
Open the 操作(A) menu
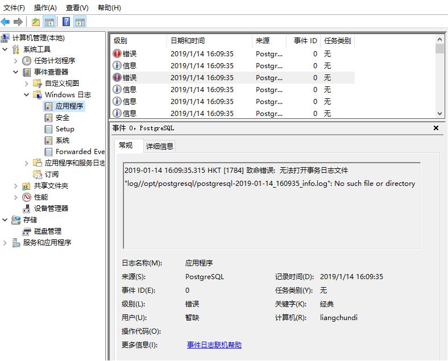pyautogui.click(x=45, y=7)
